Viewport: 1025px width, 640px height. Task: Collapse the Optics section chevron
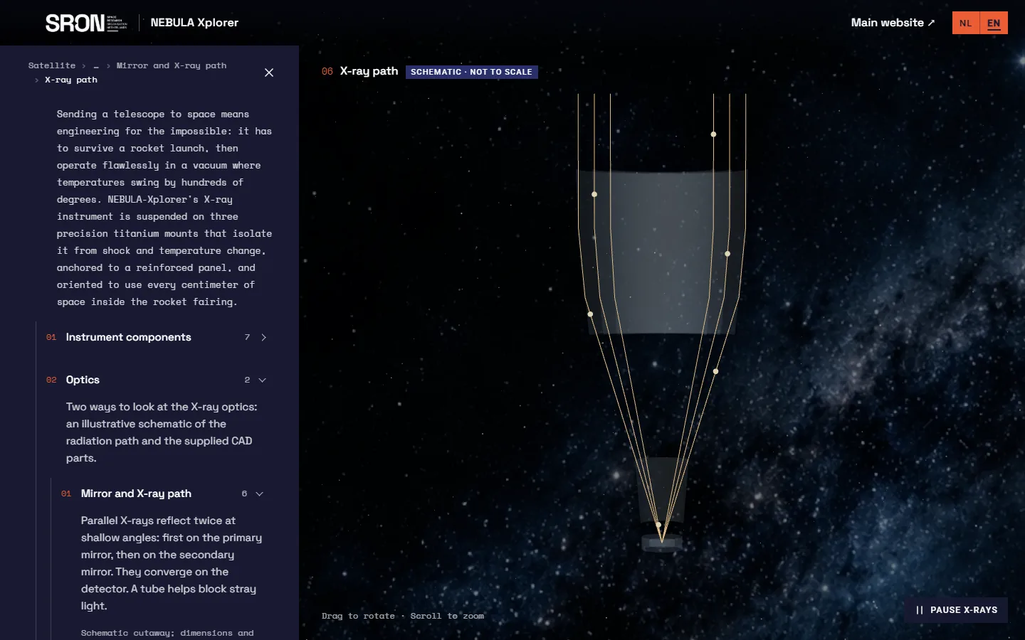pyautogui.click(x=262, y=380)
